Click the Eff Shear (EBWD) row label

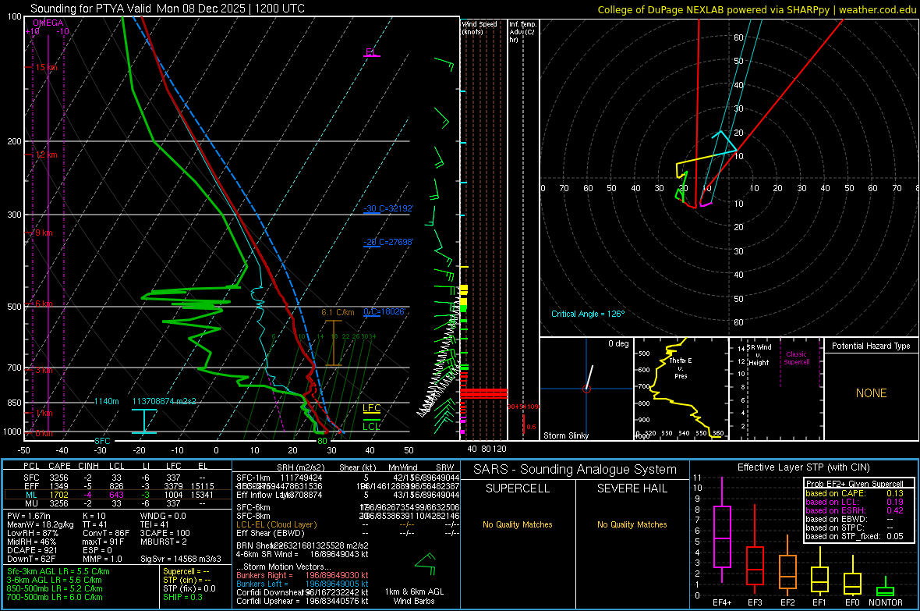coord(271,534)
